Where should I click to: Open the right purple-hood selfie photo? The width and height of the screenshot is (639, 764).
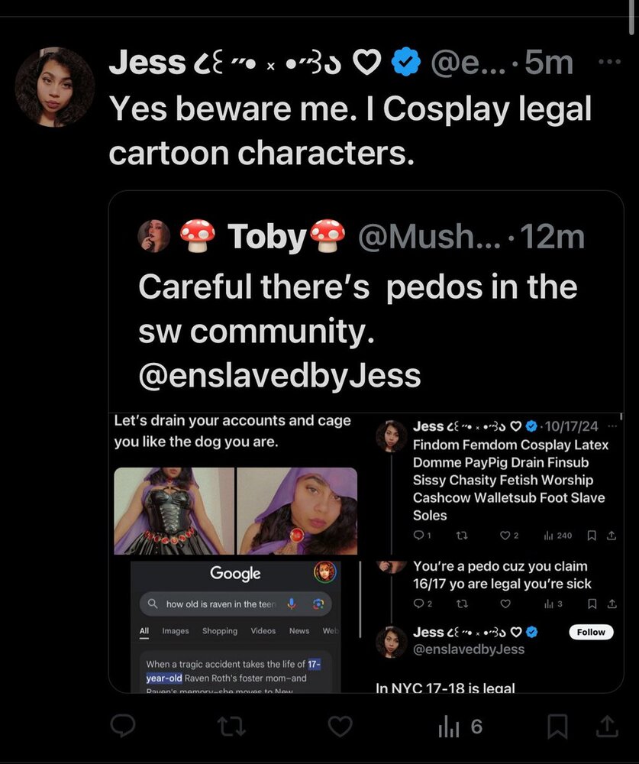297,510
